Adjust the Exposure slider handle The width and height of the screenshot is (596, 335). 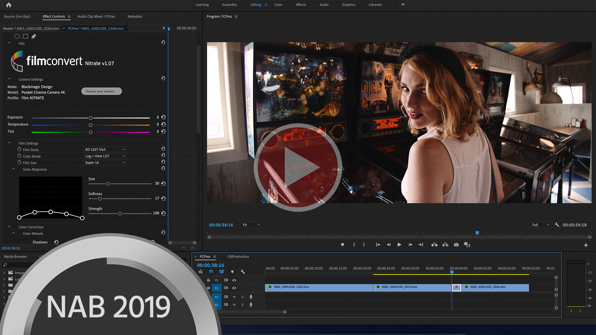[x=91, y=118]
